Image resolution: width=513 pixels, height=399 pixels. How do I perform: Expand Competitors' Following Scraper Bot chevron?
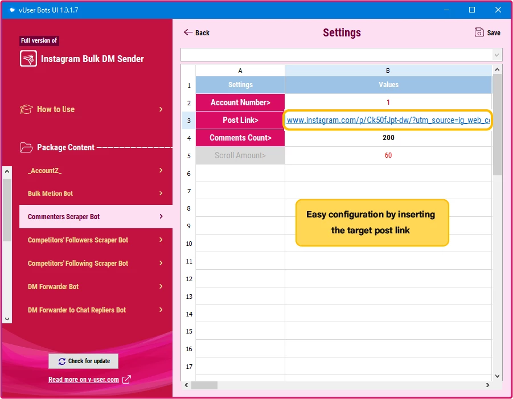(x=161, y=263)
